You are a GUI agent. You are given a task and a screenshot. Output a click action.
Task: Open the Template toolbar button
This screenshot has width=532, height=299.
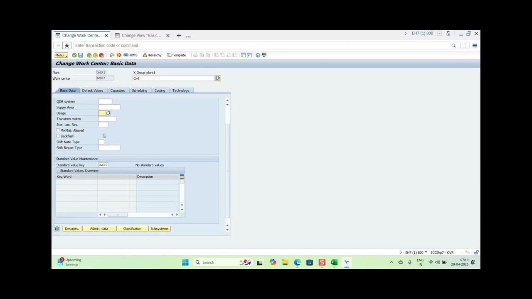[x=177, y=55]
